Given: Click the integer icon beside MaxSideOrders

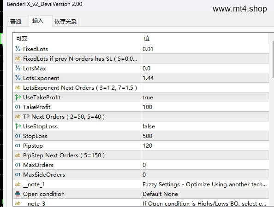Looking at the screenshot, I should pos(18,175).
